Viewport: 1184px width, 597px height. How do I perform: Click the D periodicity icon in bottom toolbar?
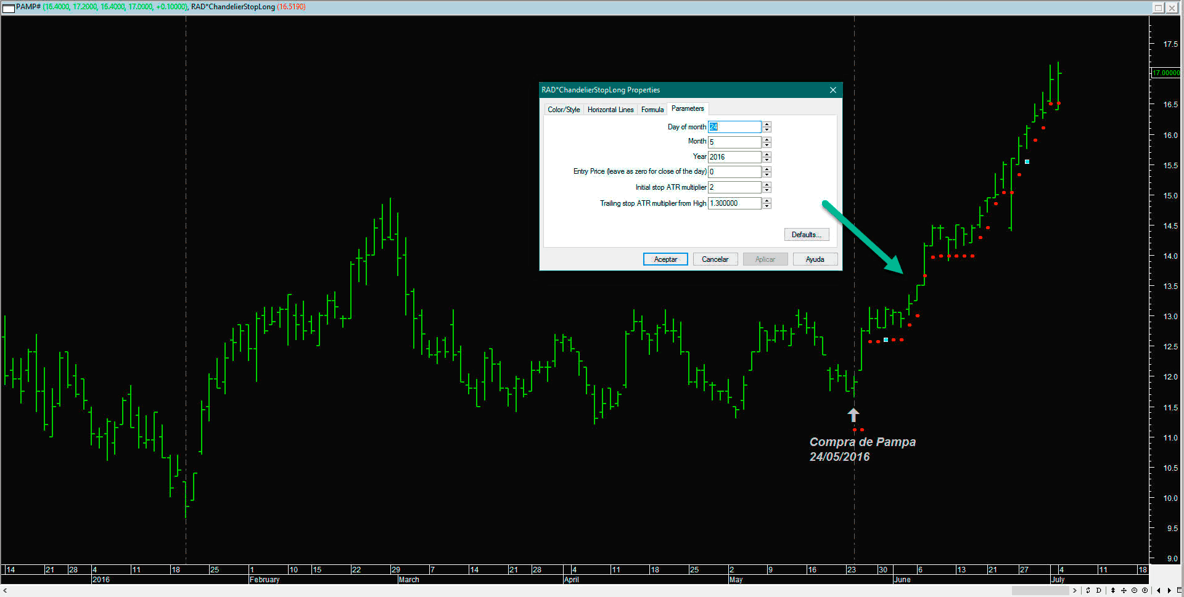[1098, 590]
